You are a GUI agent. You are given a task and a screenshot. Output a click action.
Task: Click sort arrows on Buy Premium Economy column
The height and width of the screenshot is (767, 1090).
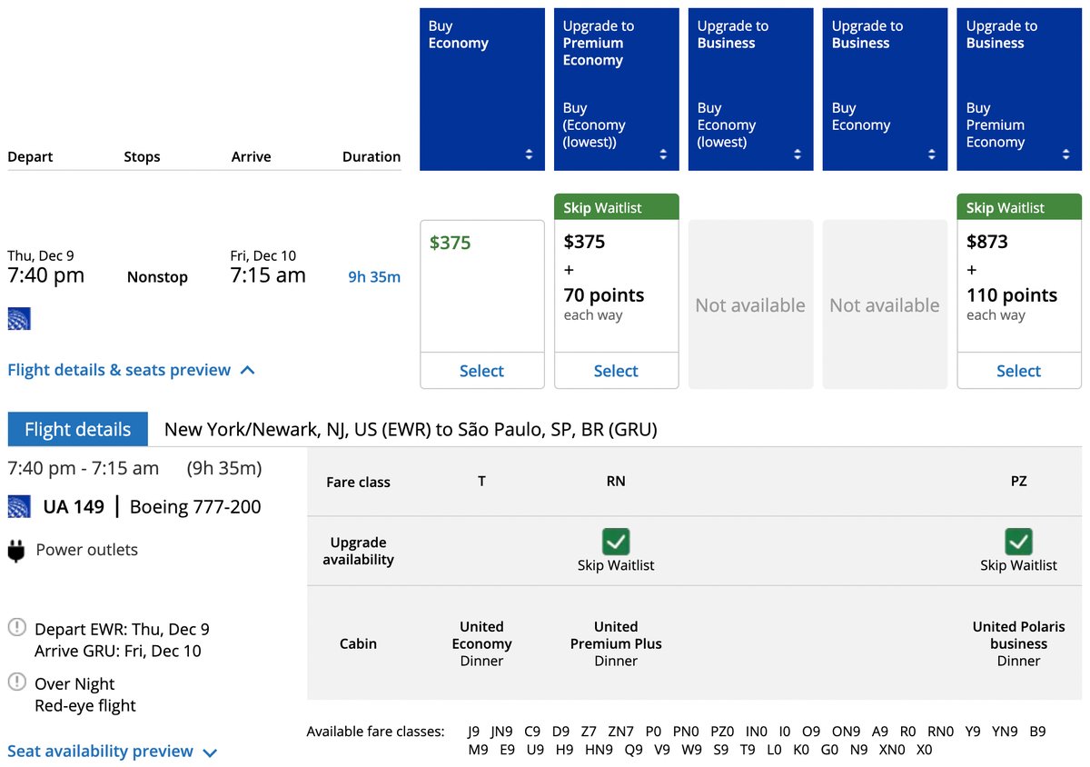(x=1065, y=154)
